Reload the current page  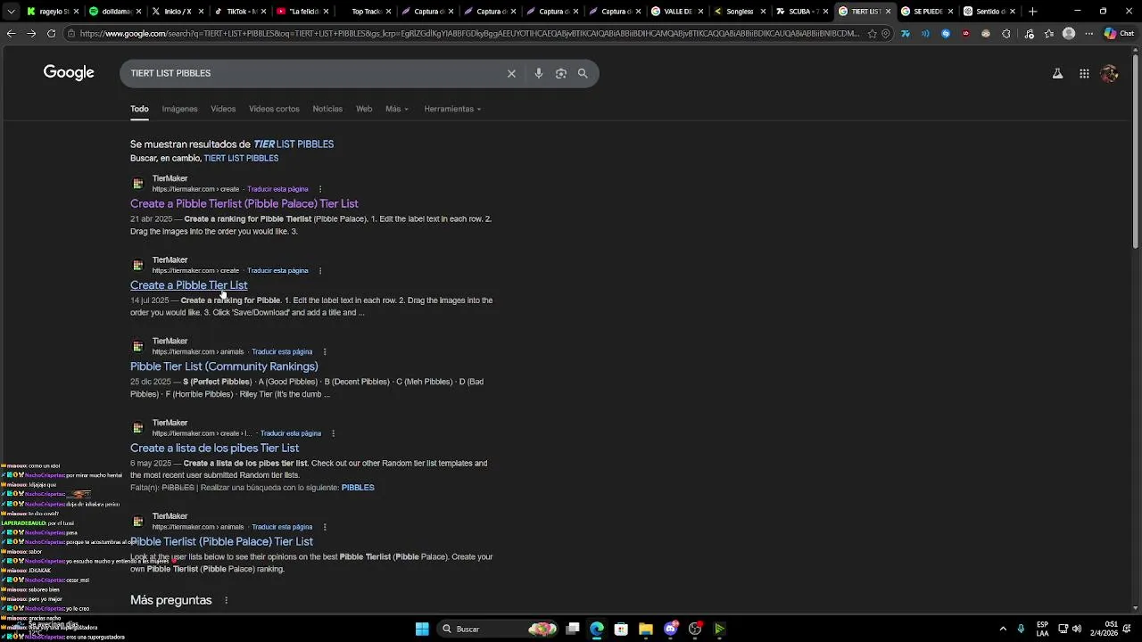[x=51, y=34]
